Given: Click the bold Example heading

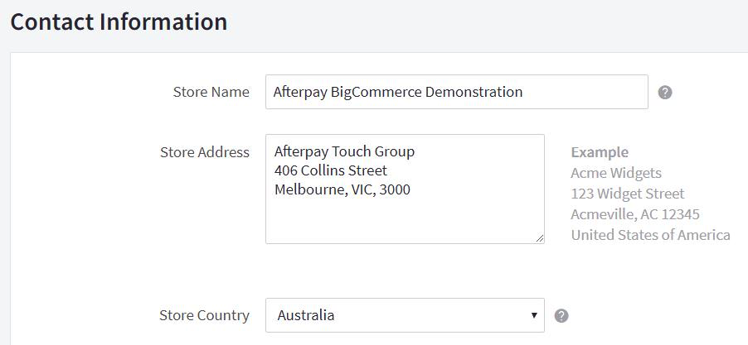Looking at the screenshot, I should (600, 152).
